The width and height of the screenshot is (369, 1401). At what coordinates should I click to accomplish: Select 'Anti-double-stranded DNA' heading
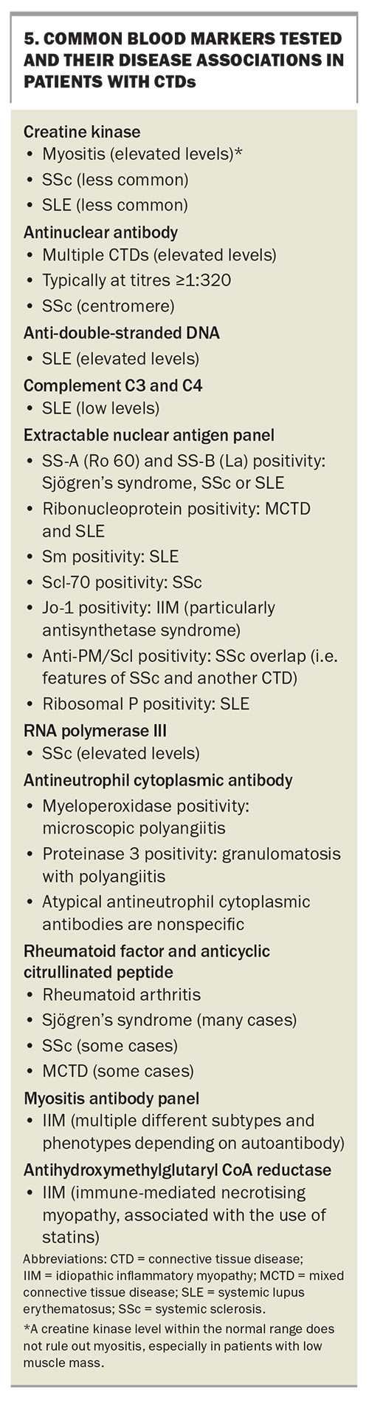coord(122,333)
